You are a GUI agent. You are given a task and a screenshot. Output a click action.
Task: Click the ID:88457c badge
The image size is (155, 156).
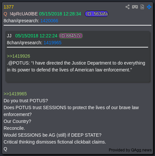[x=71, y=36]
